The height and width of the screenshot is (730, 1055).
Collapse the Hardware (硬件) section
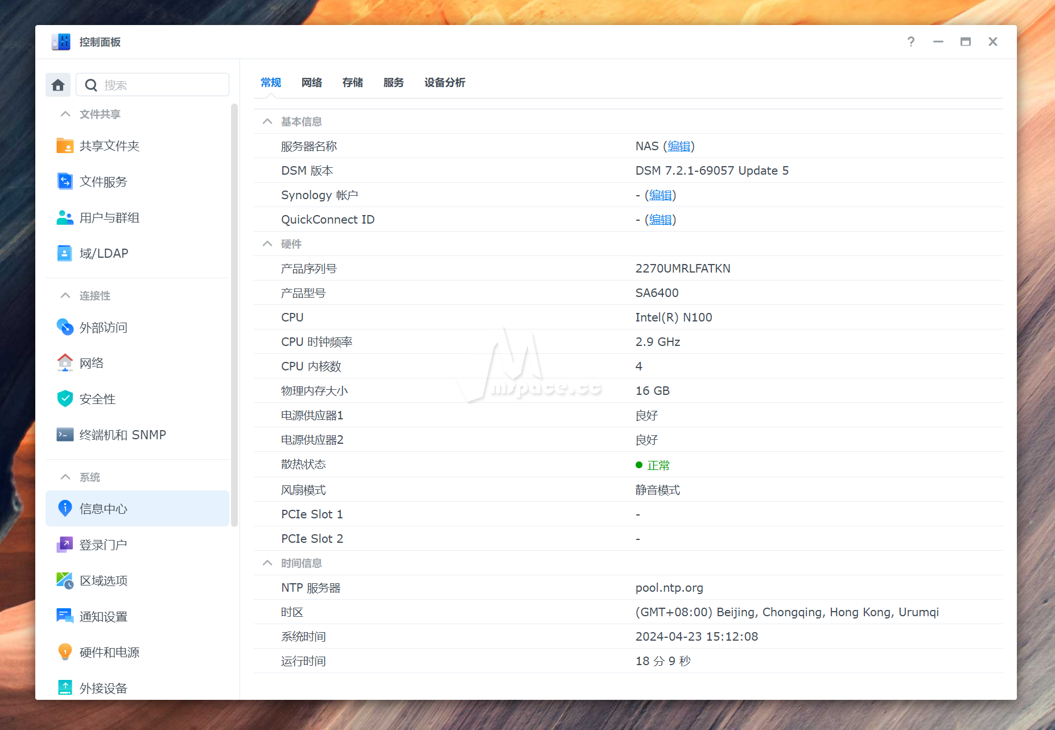(x=267, y=244)
